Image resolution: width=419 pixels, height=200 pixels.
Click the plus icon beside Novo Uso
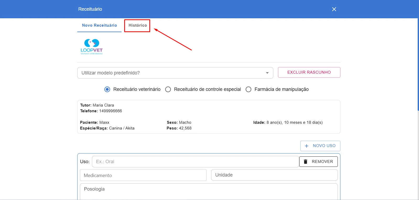click(x=307, y=146)
